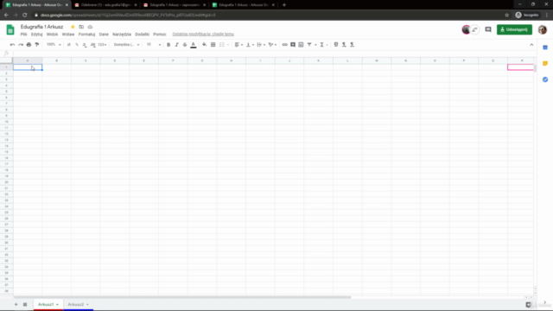Open the cell fill color picker
Image resolution: width=553 pixels, height=311 pixels.
point(205,45)
